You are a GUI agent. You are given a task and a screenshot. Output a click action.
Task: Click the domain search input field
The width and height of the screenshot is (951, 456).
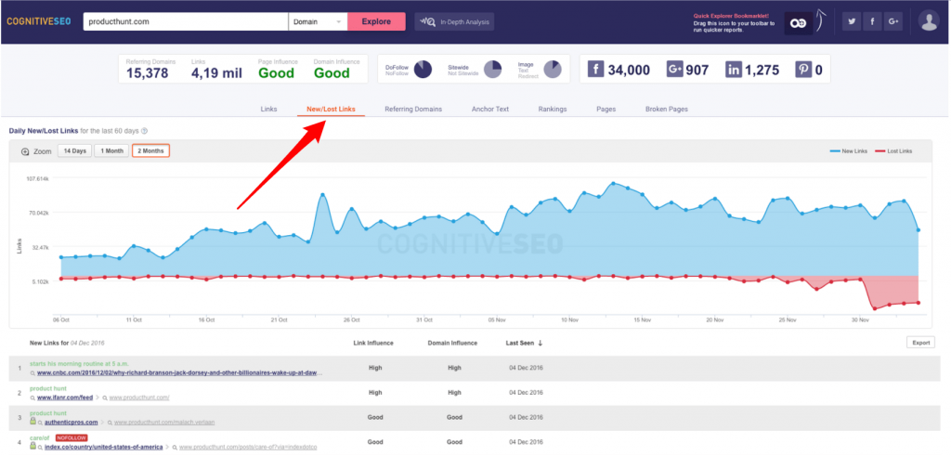click(x=186, y=22)
